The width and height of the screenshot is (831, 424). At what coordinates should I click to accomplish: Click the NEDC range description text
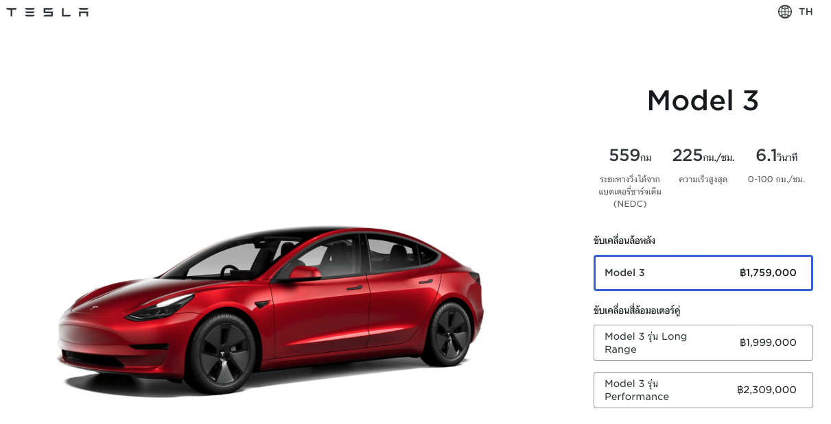(x=630, y=191)
